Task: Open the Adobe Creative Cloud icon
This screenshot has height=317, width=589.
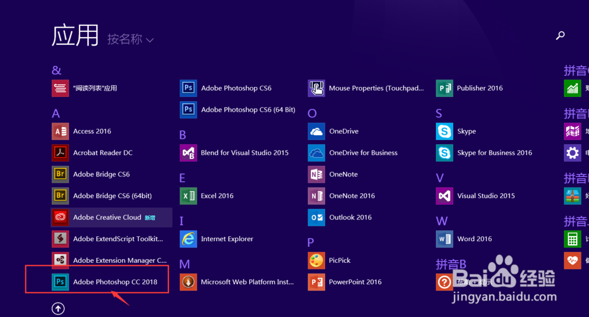Action: 60,217
